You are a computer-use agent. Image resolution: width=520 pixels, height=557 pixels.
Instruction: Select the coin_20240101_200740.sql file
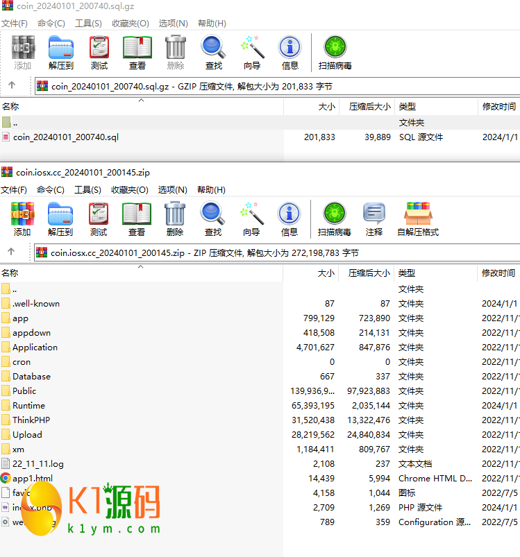point(66,137)
